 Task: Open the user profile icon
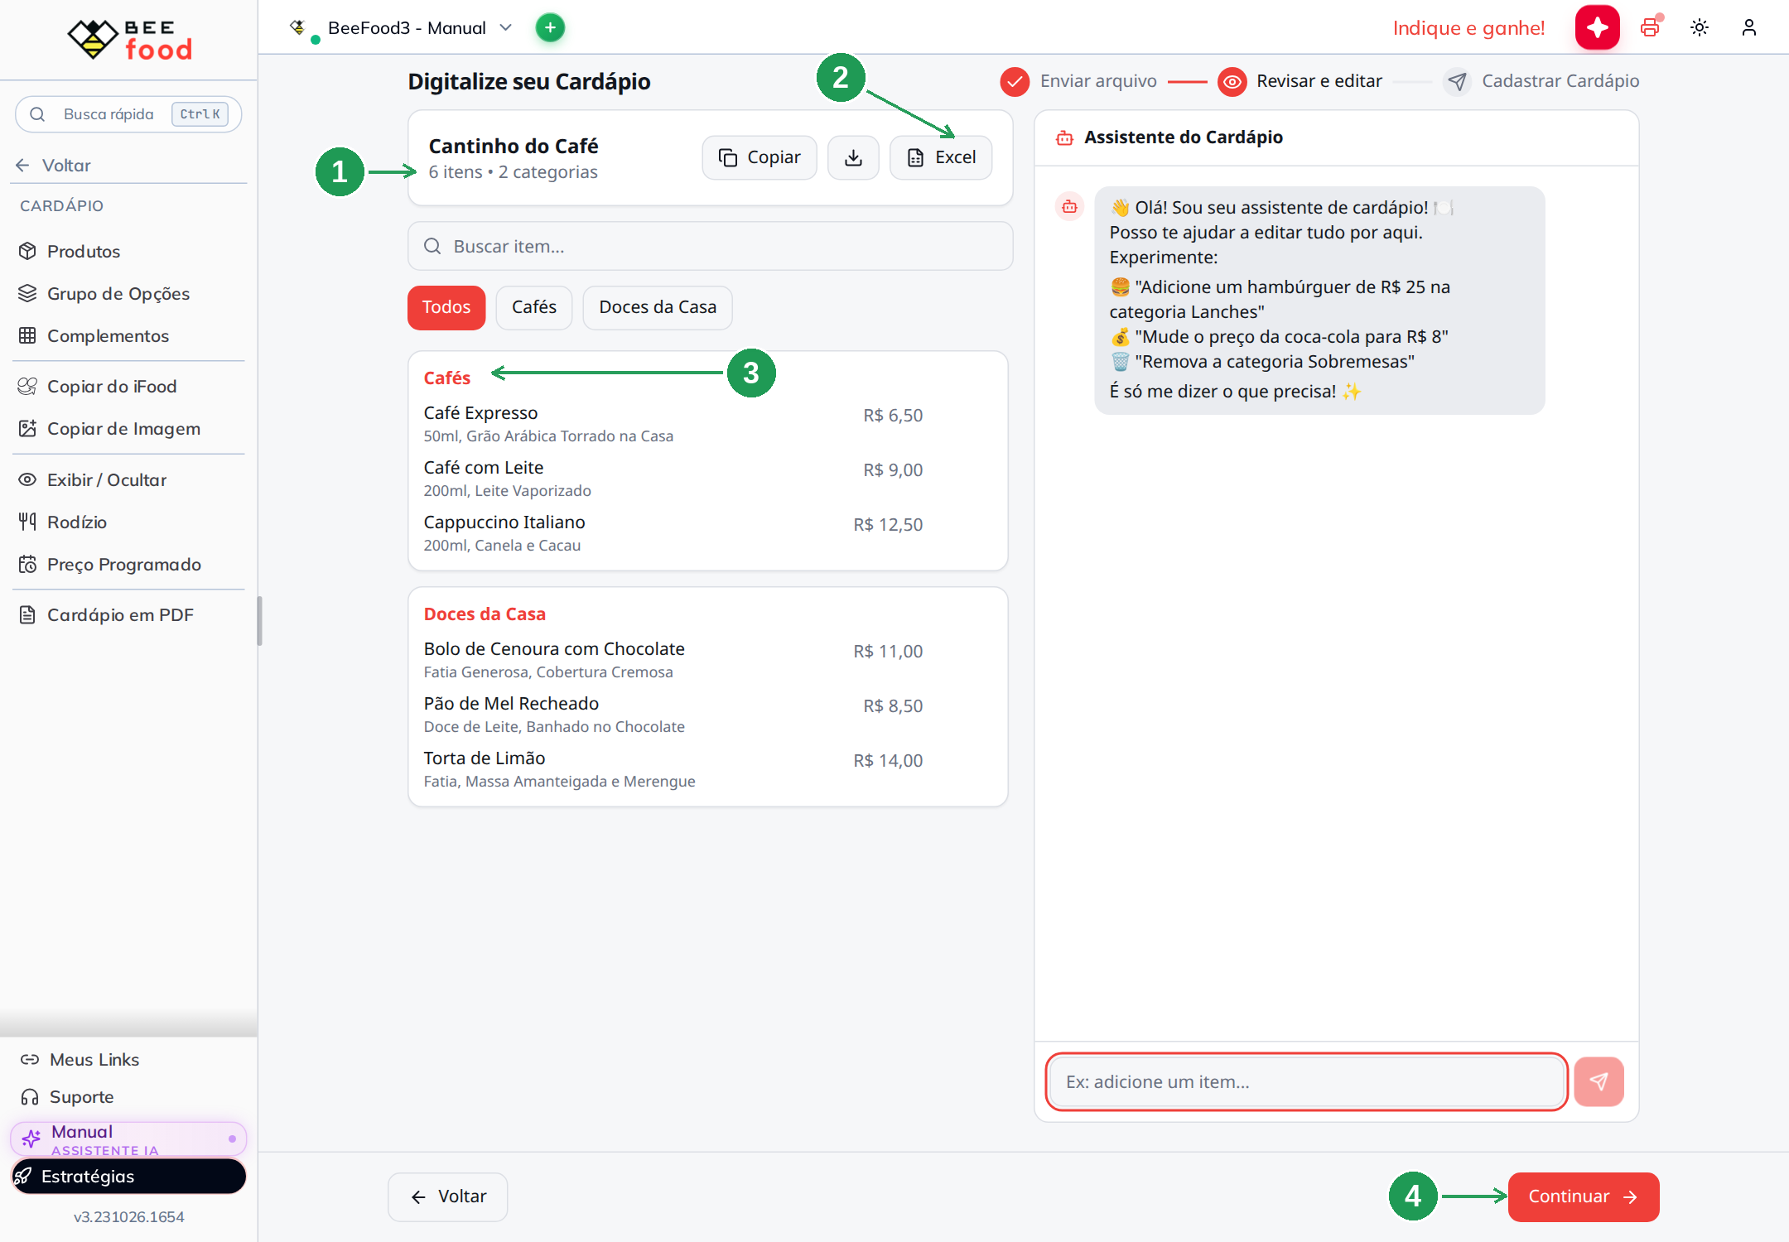pyautogui.click(x=1748, y=27)
